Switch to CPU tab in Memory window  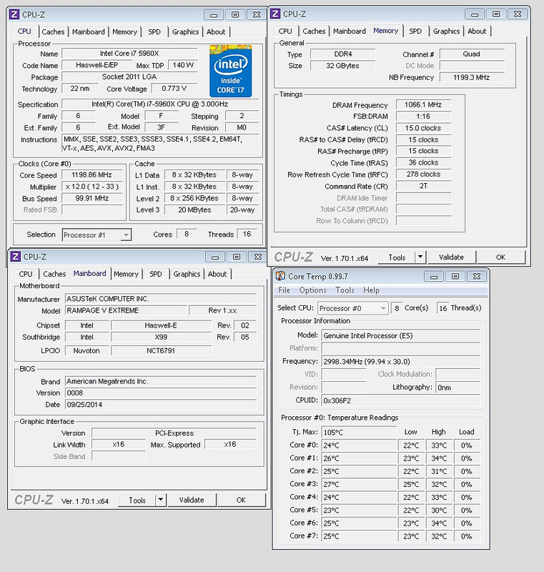coord(285,31)
